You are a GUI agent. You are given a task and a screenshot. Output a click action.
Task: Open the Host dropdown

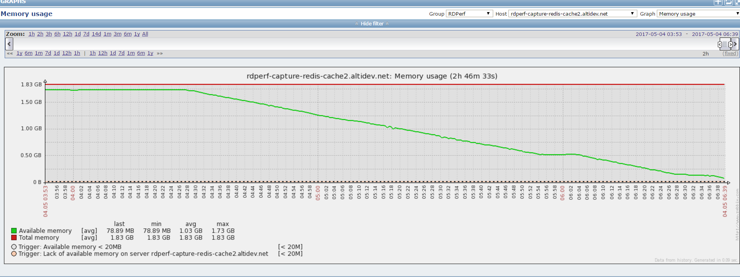click(572, 14)
